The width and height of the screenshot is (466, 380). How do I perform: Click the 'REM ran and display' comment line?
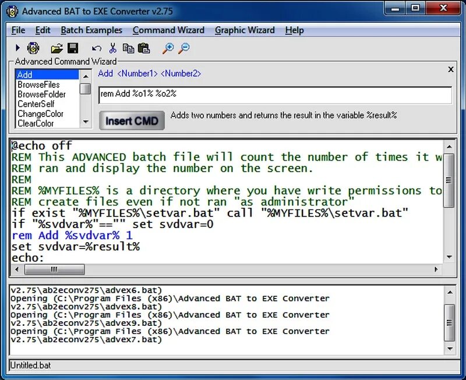[163, 168]
